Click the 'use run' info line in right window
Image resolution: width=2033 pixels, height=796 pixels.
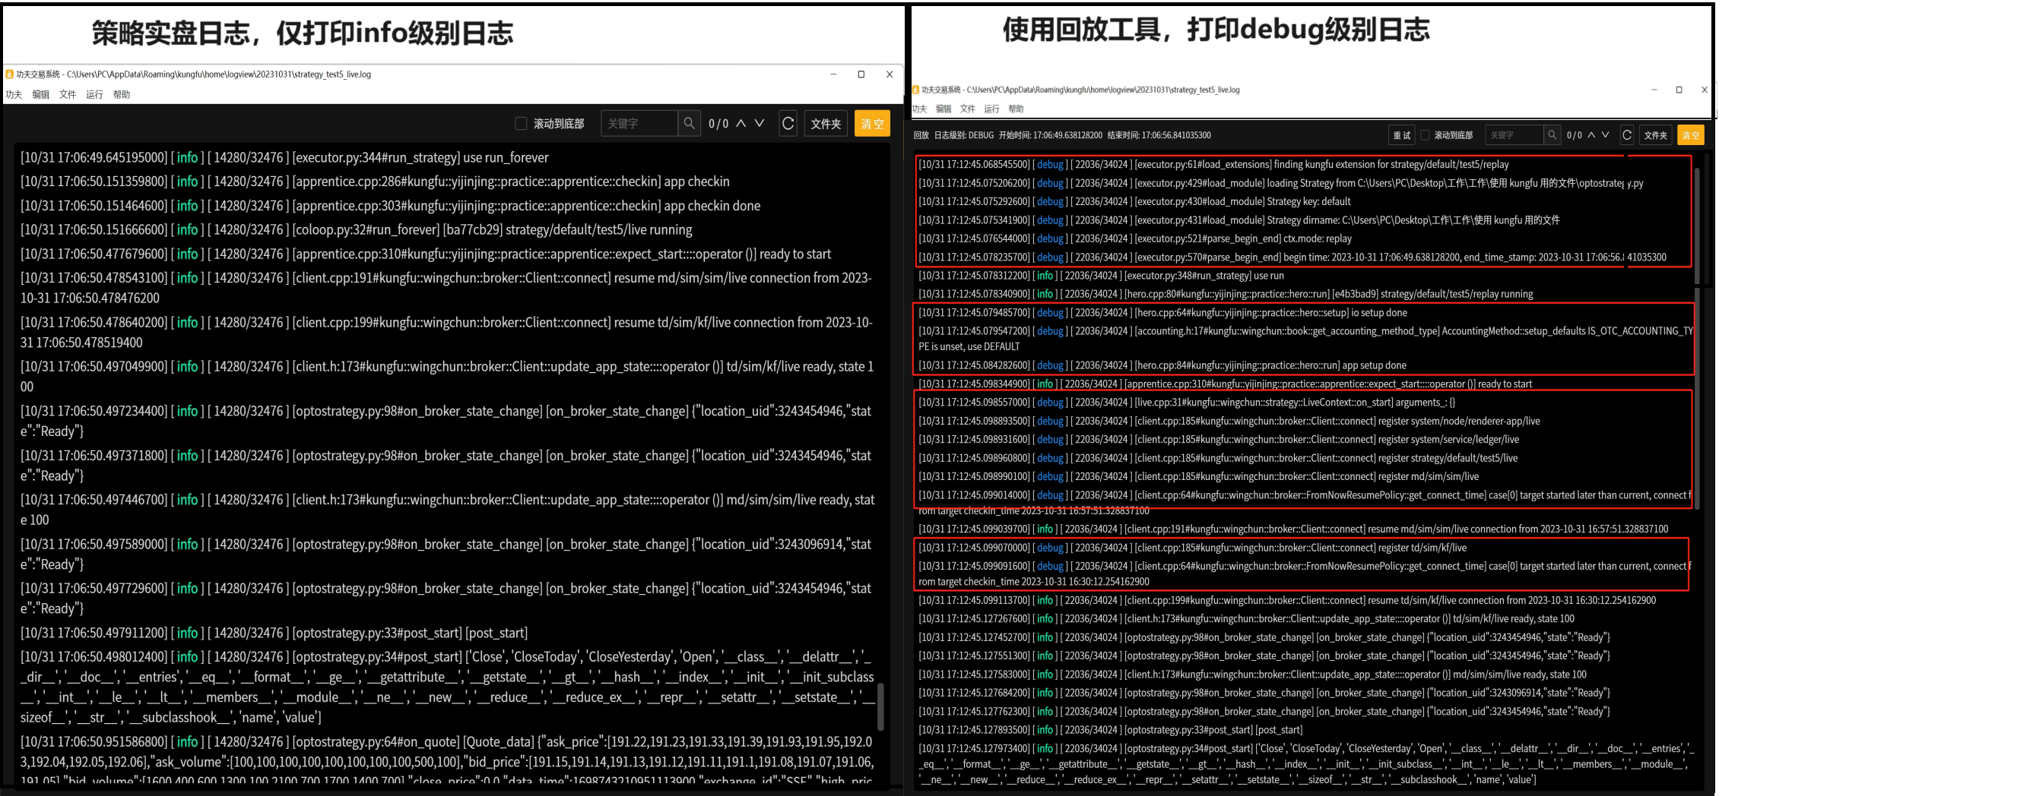pos(1101,276)
